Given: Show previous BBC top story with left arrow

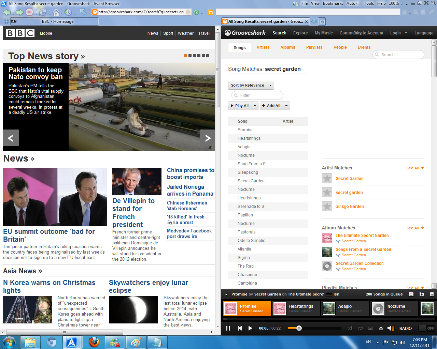Looking at the screenshot, I should pyautogui.click(x=11, y=138).
